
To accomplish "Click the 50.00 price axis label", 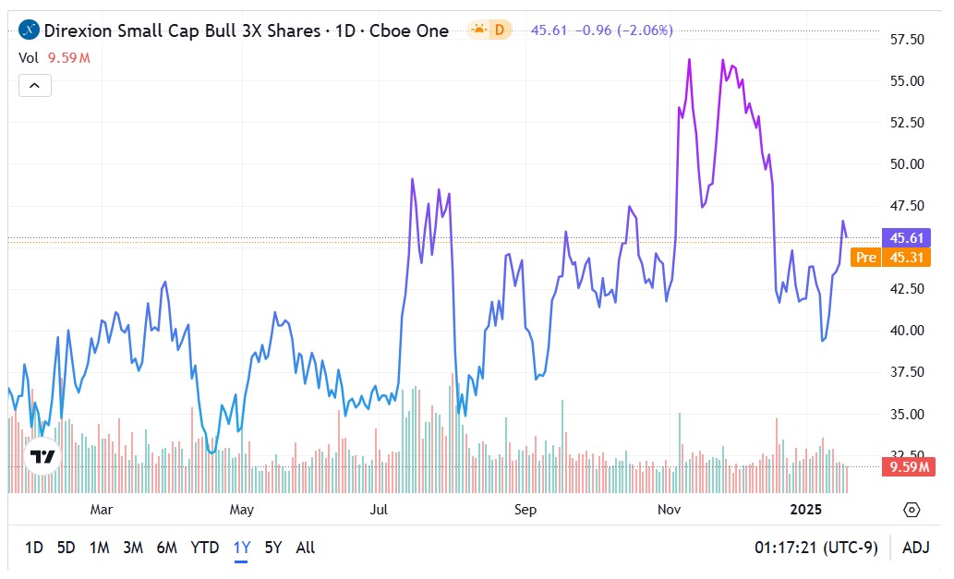I will [906, 164].
